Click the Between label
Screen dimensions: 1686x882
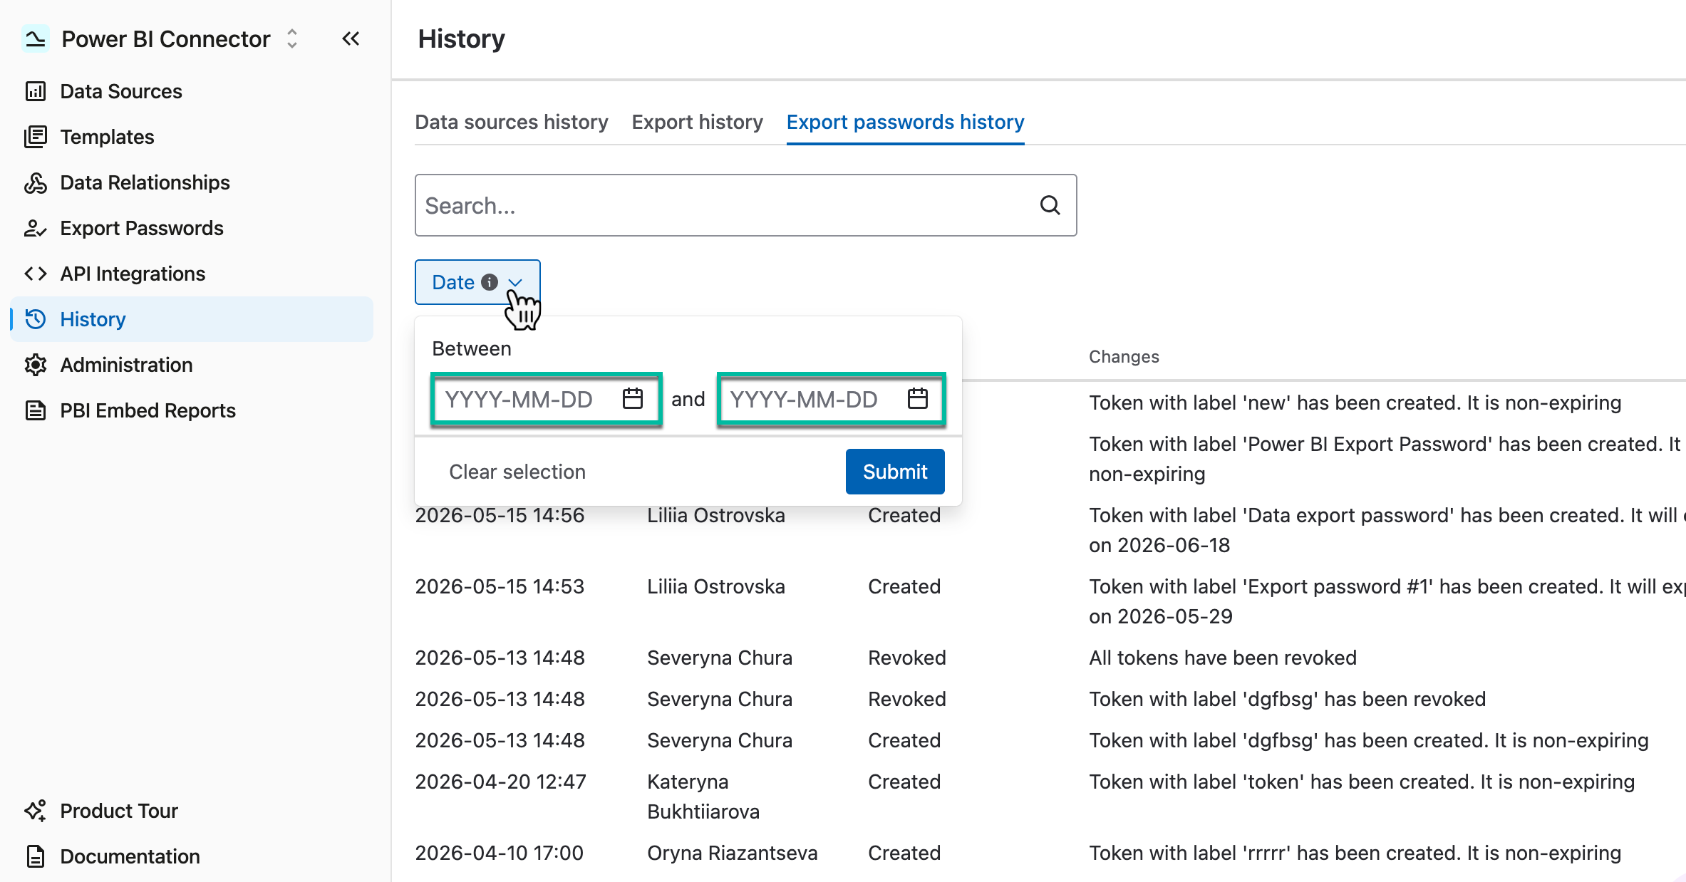click(472, 348)
